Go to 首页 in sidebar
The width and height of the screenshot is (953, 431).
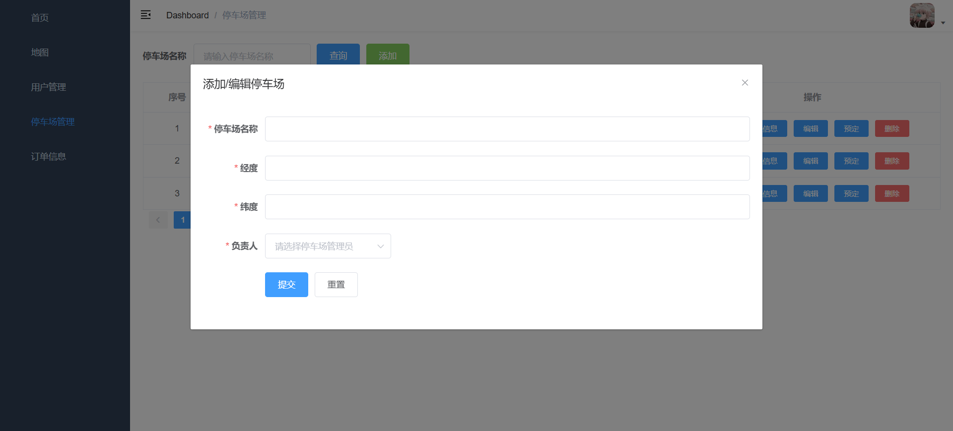point(40,18)
